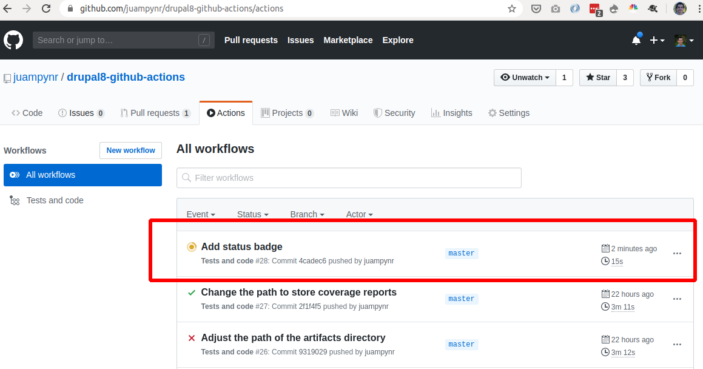The width and height of the screenshot is (703, 369).
Task: Open the Pocket extension icon
Action: (x=536, y=8)
